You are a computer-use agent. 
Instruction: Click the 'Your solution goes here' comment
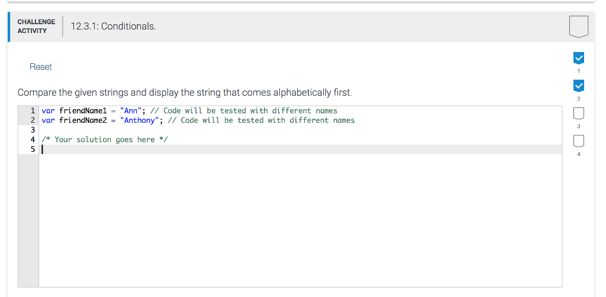(105, 139)
